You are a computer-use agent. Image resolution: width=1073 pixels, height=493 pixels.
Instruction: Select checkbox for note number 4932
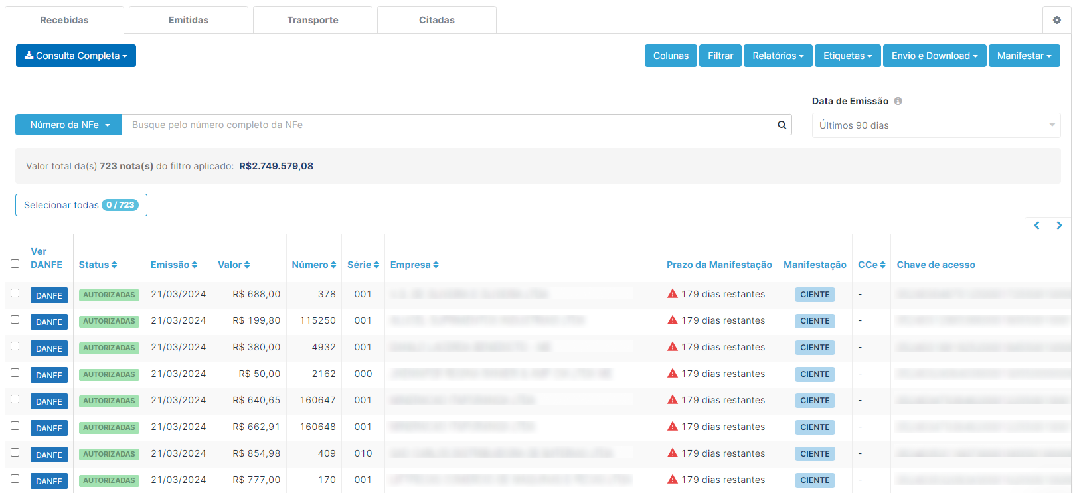[15, 346]
